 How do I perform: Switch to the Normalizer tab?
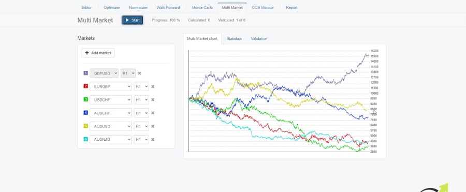tap(138, 8)
